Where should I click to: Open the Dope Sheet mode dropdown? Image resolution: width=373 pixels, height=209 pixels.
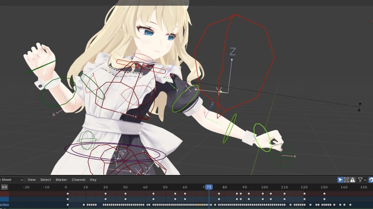(12, 180)
